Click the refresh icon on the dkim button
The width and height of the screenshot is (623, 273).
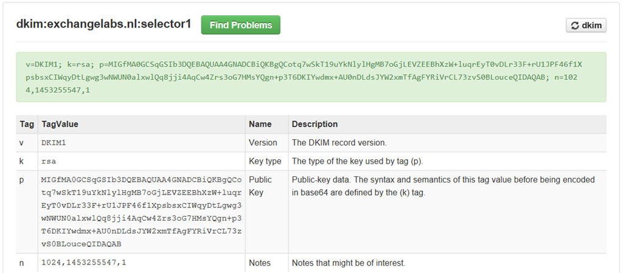[x=574, y=26]
